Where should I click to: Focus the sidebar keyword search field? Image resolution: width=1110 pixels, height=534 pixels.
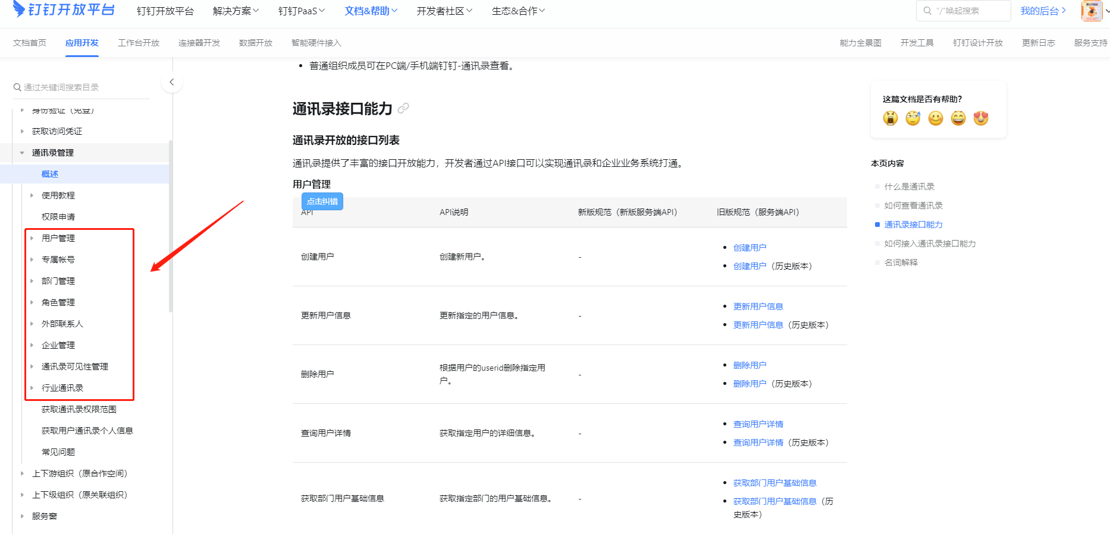click(x=81, y=87)
